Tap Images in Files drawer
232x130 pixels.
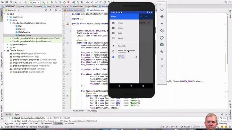point(124,23)
